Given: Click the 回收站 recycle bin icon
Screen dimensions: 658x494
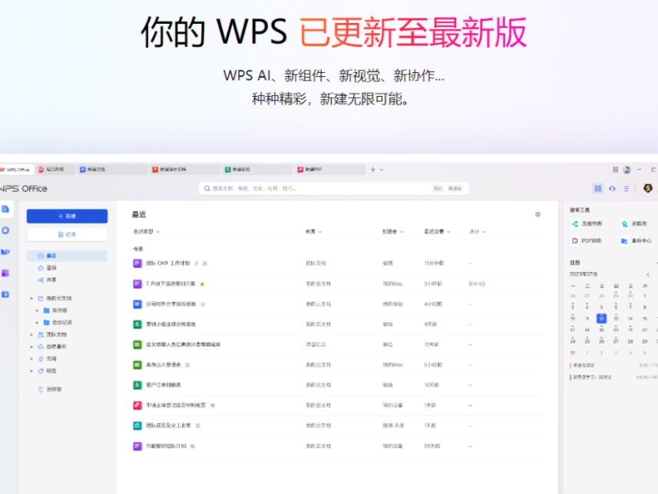Looking at the screenshot, I should click(x=41, y=390).
